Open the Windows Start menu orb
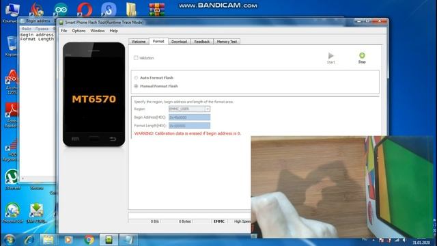This screenshot has width=437, height=246. coord(10,239)
